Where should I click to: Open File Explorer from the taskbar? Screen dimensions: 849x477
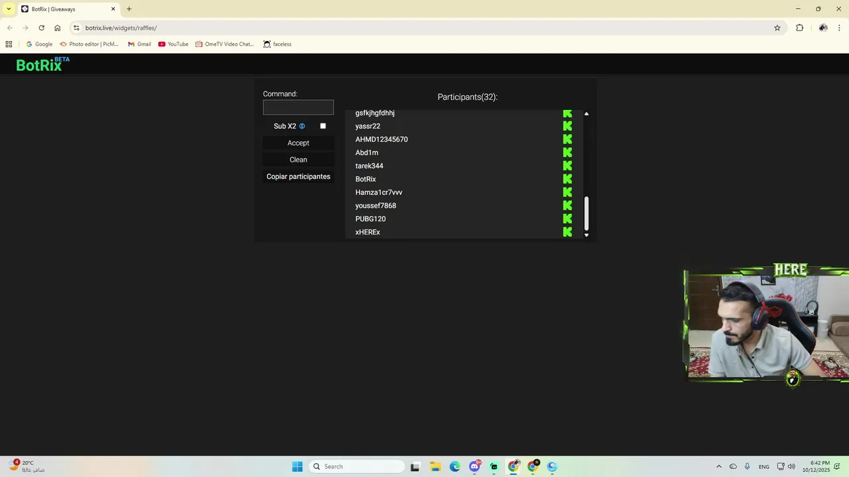pyautogui.click(x=435, y=466)
